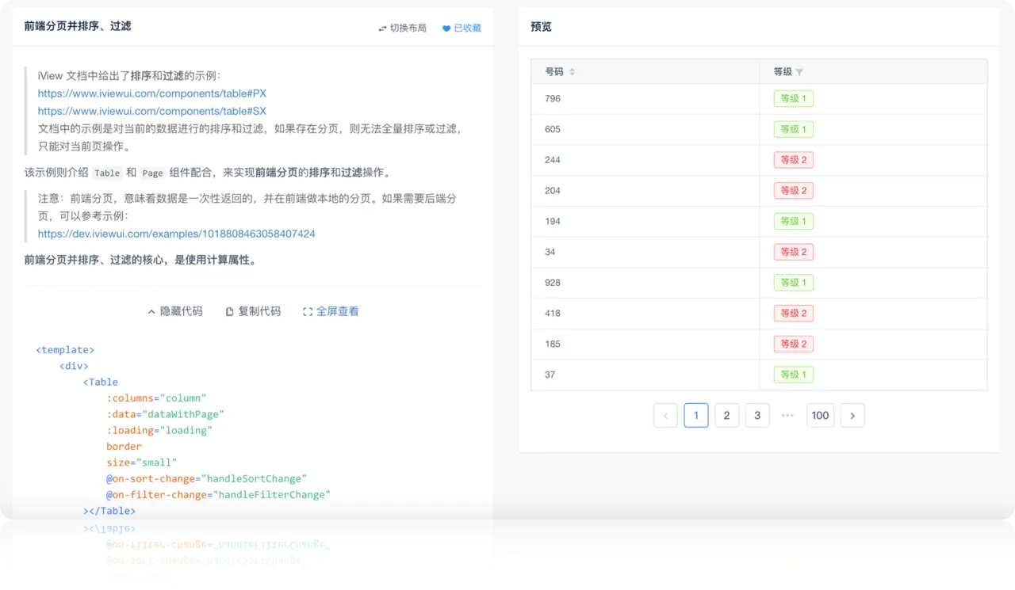Open the dev.iviewui.com examples link

[x=177, y=234]
